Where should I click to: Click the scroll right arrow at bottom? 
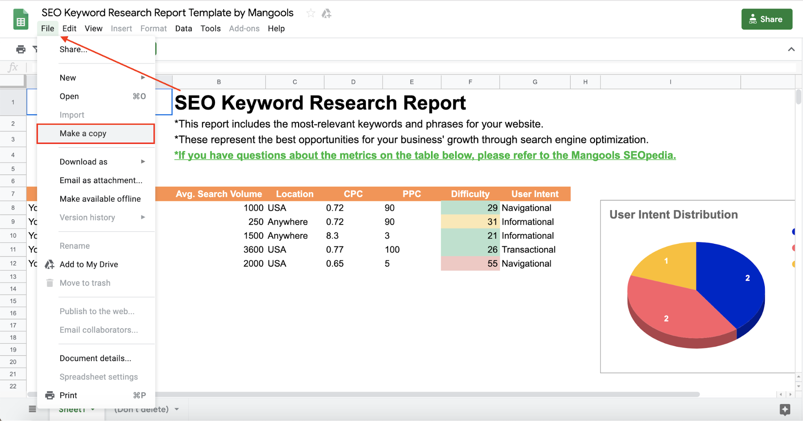(790, 394)
